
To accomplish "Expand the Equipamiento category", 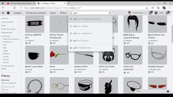I will click(x=19, y=33).
